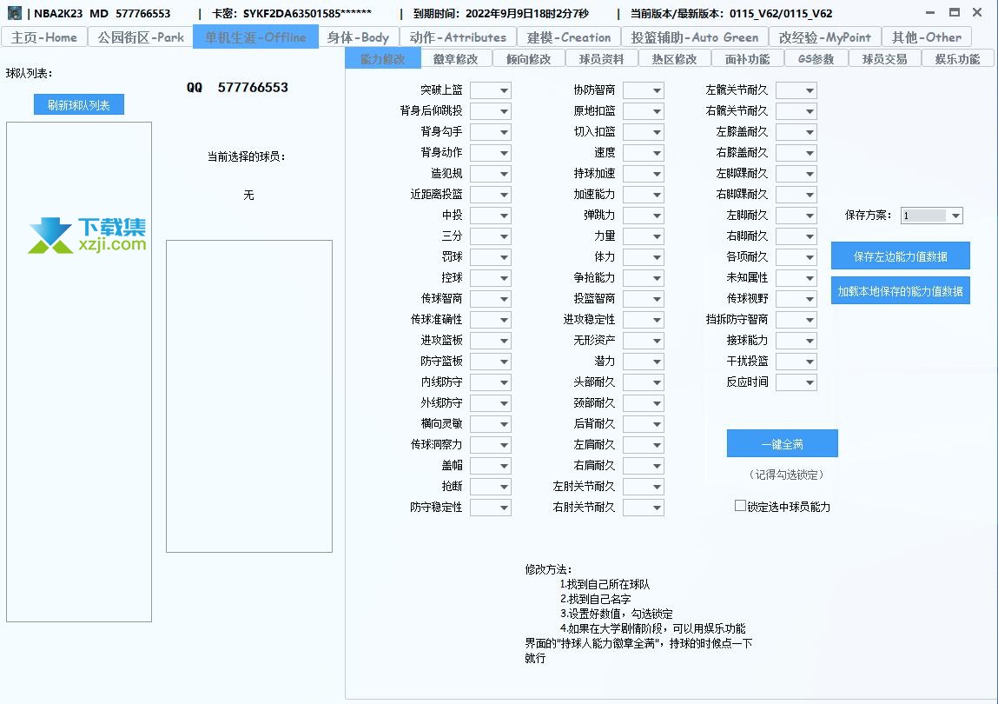
Task: Go to the 热区修改 sub-tab
Action: pyautogui.click(x=675, y=59)
